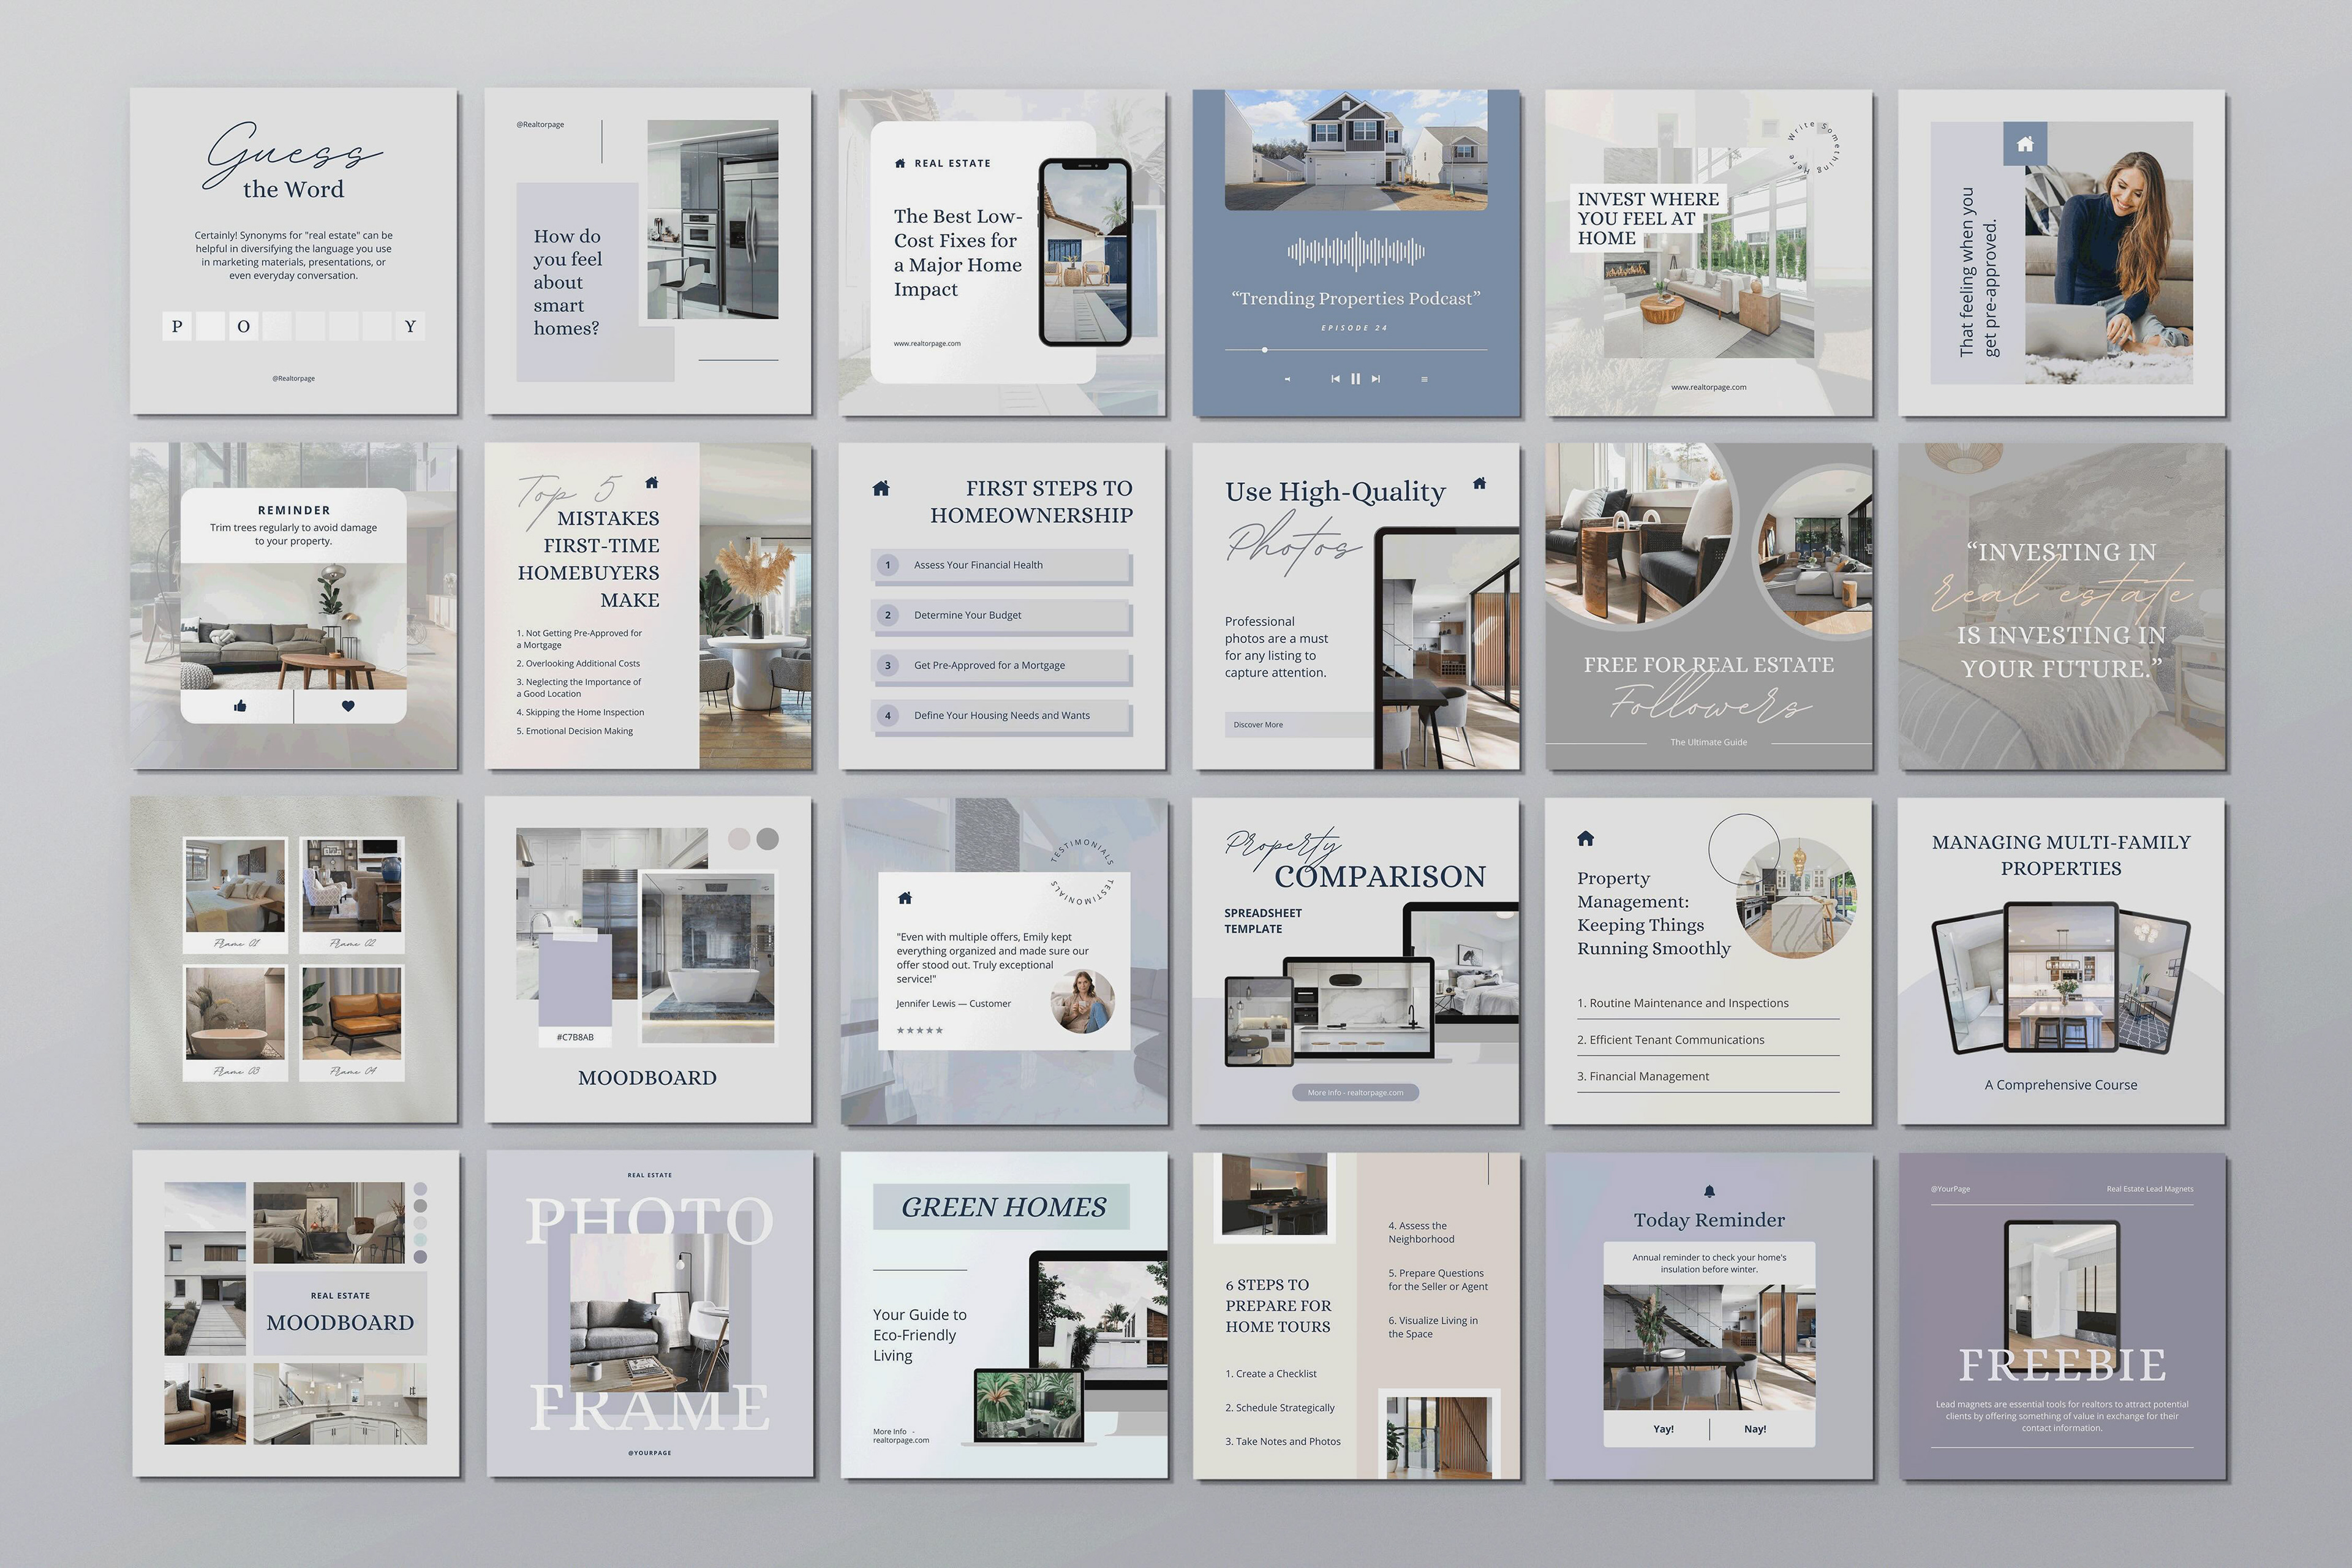
Task: Click house icon beside First Steps to Homeownership
Action: click(881, 488)
